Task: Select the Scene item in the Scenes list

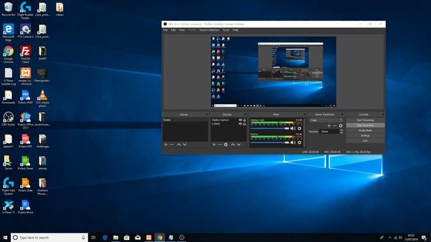Action: click(x=185, y=120)
